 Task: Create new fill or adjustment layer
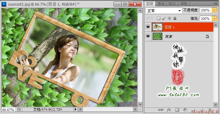[x=185, y=110]
